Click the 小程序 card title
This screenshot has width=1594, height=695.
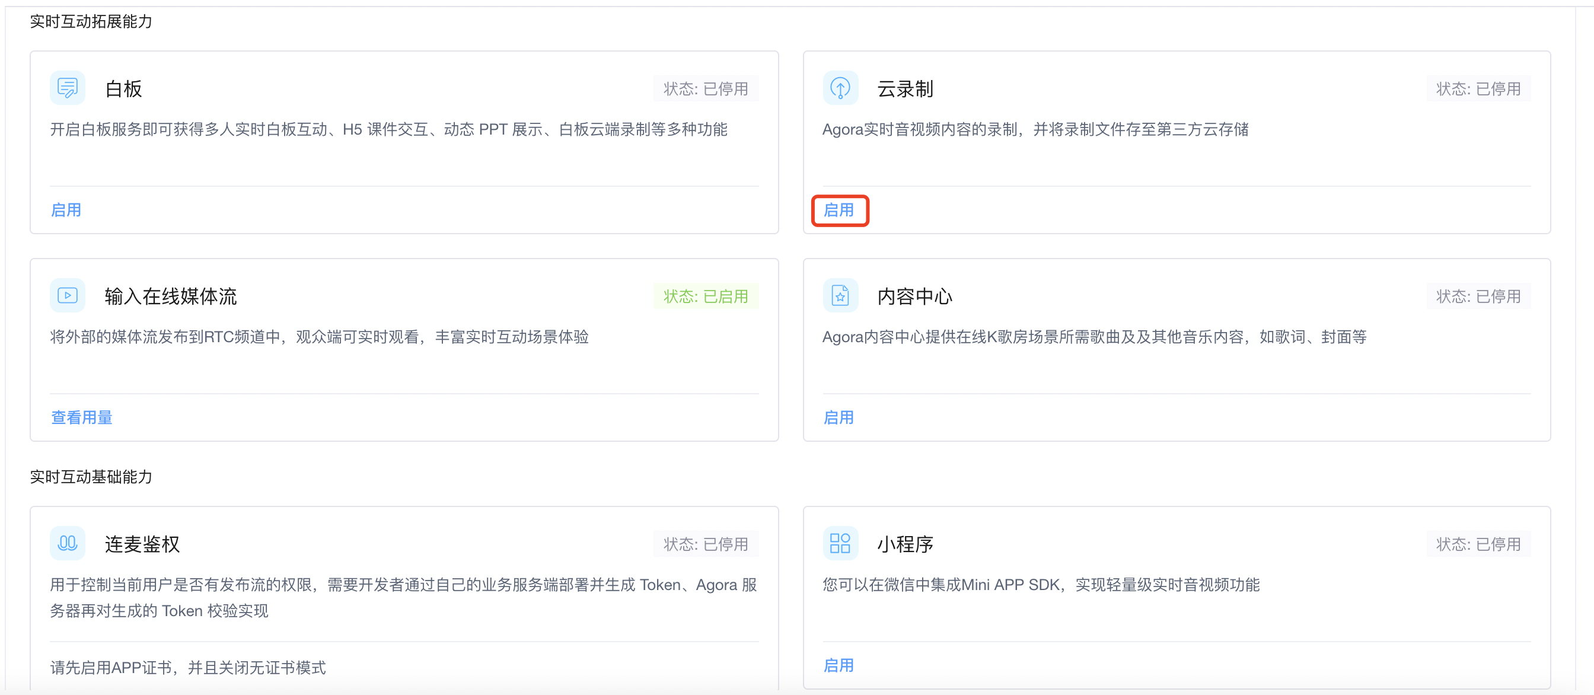[x=906, y=543]
